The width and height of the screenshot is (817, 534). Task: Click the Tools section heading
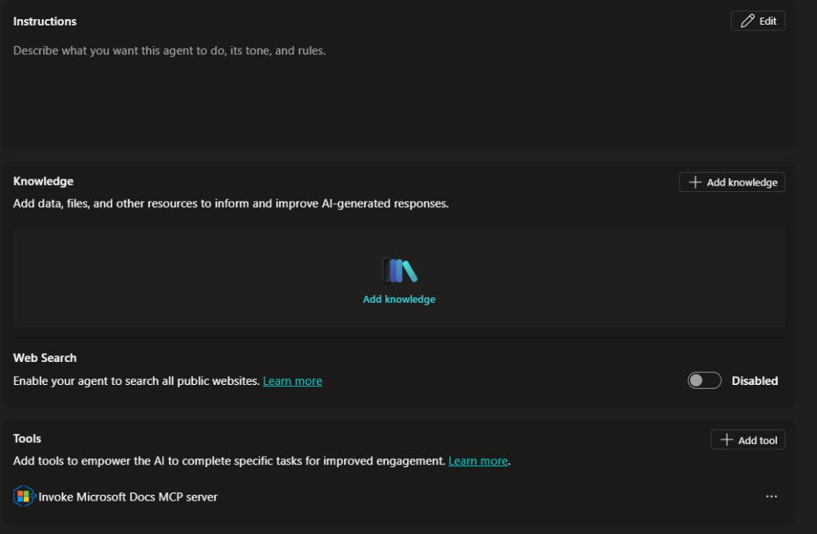(x=27, y=438)
